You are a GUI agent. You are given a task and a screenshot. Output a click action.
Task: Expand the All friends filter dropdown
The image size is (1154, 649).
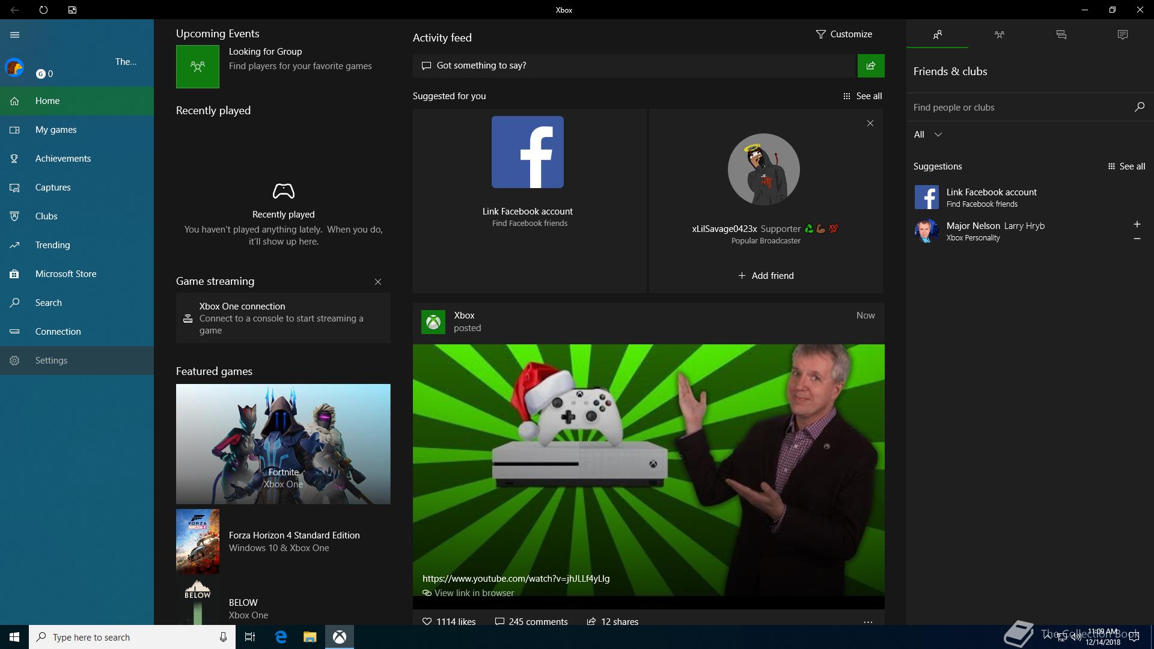pyautogui.click(x=928, y=135)
